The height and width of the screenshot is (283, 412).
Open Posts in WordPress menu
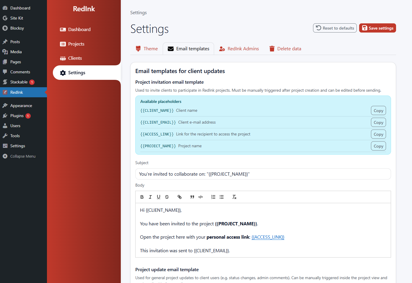[23, 42]
